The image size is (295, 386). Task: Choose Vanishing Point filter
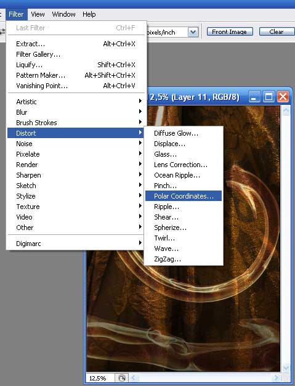click(x=76, y=86)
